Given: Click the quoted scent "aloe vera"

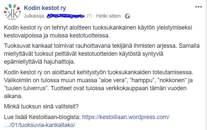Looking at the screenshot, I should pyautogui.click(x=113, y=80).
